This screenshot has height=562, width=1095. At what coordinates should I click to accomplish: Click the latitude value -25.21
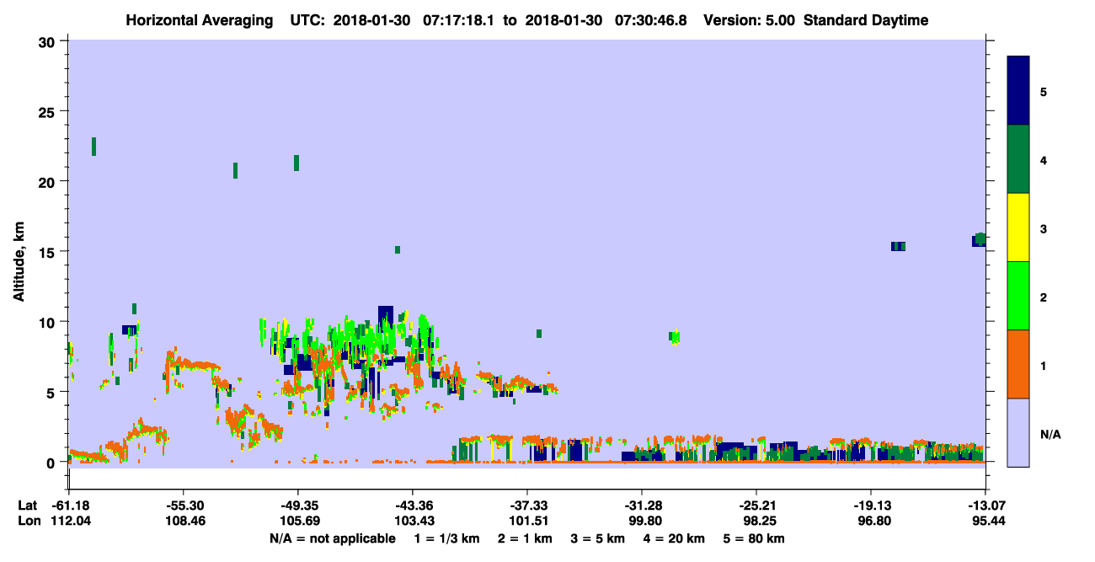click(x=756, y=506)
